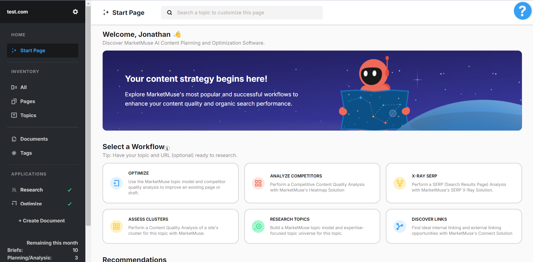533x262 pixels.
Task: Click the + Create Document button
Action: pyautogui.click(x=42, y=221)
